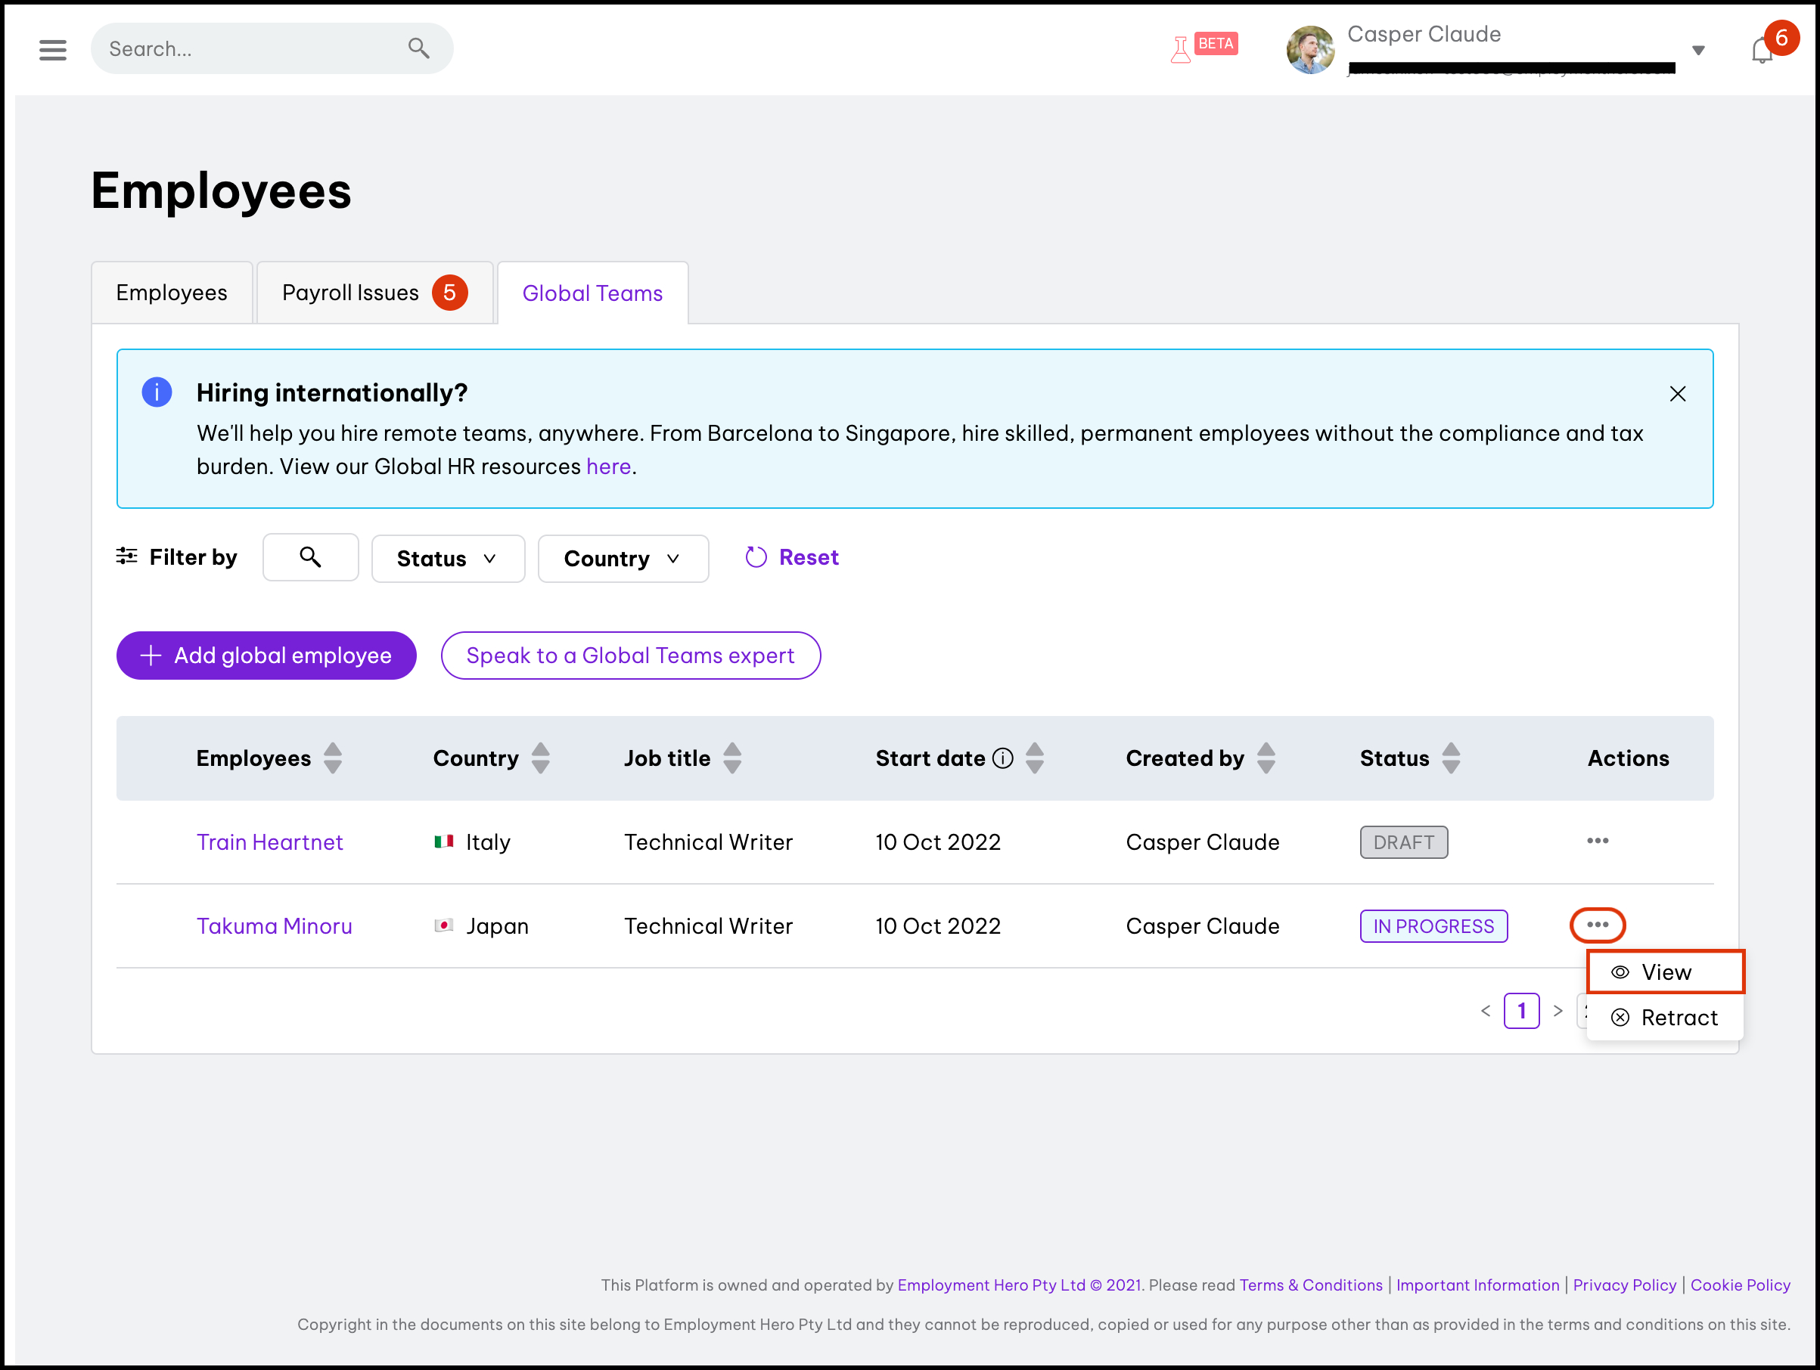Sort table by Status column
This screenshot has height=1370, width=1820.
pyautogui.click(x=1452, y=758)
